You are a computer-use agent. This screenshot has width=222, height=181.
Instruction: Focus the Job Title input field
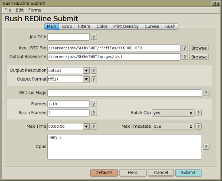tap(69, 37)
